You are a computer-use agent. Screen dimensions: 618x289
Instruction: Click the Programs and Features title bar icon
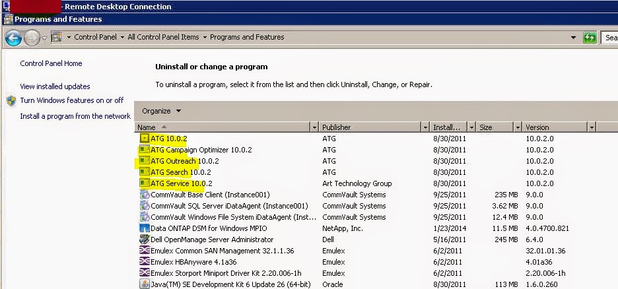click(x=8, y=19)
